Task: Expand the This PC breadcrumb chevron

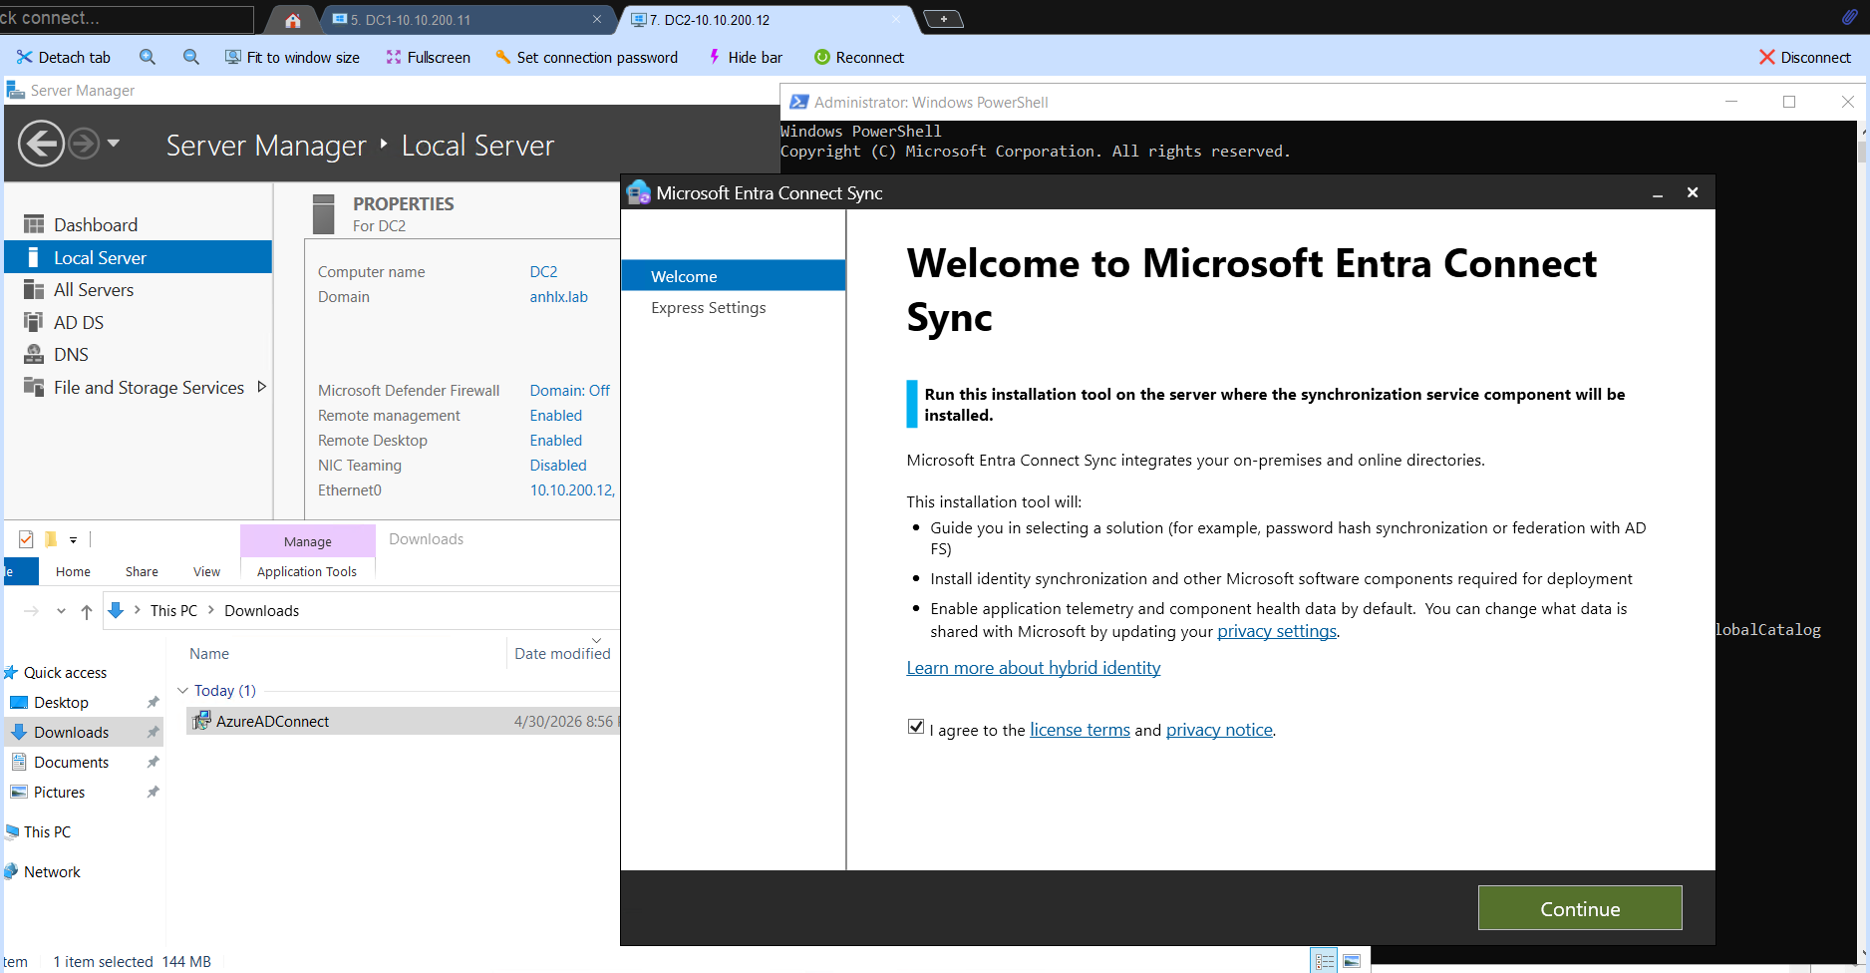Action: 210,610
